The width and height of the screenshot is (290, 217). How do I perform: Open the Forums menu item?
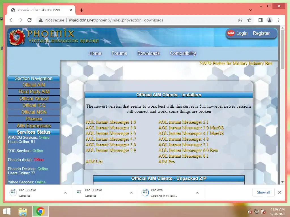(x=119, y=53)
